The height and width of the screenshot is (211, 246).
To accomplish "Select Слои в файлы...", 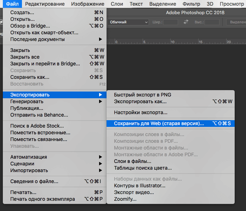I will [x=171, y=161].
